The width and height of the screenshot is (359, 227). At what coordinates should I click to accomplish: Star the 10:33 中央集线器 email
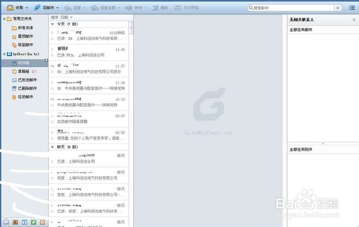point(52,105)
